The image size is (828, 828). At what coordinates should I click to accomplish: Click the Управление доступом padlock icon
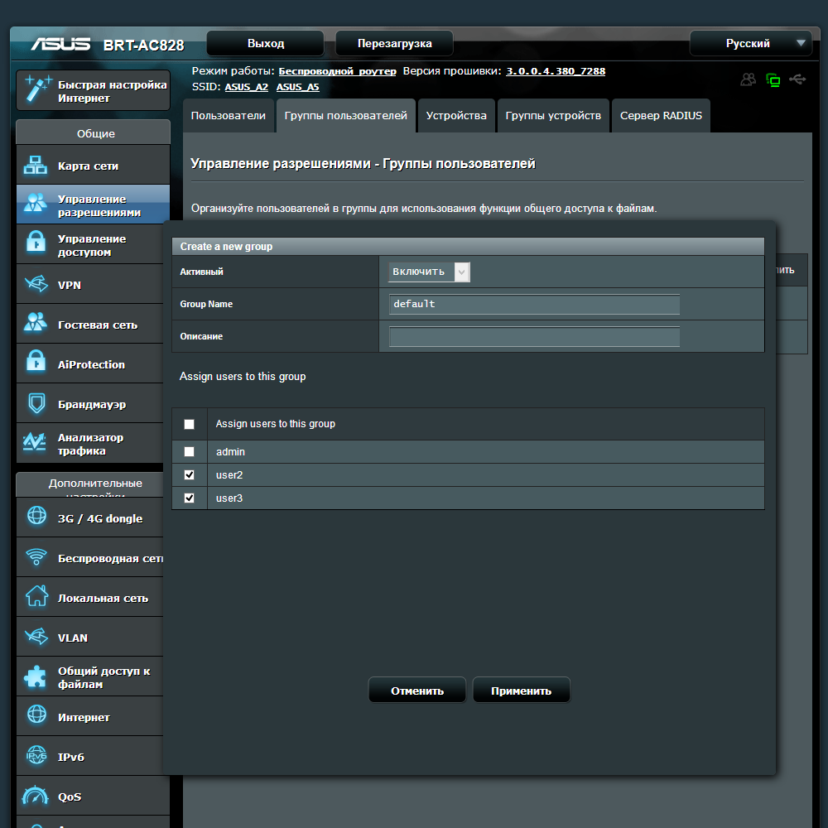(36, 243)
